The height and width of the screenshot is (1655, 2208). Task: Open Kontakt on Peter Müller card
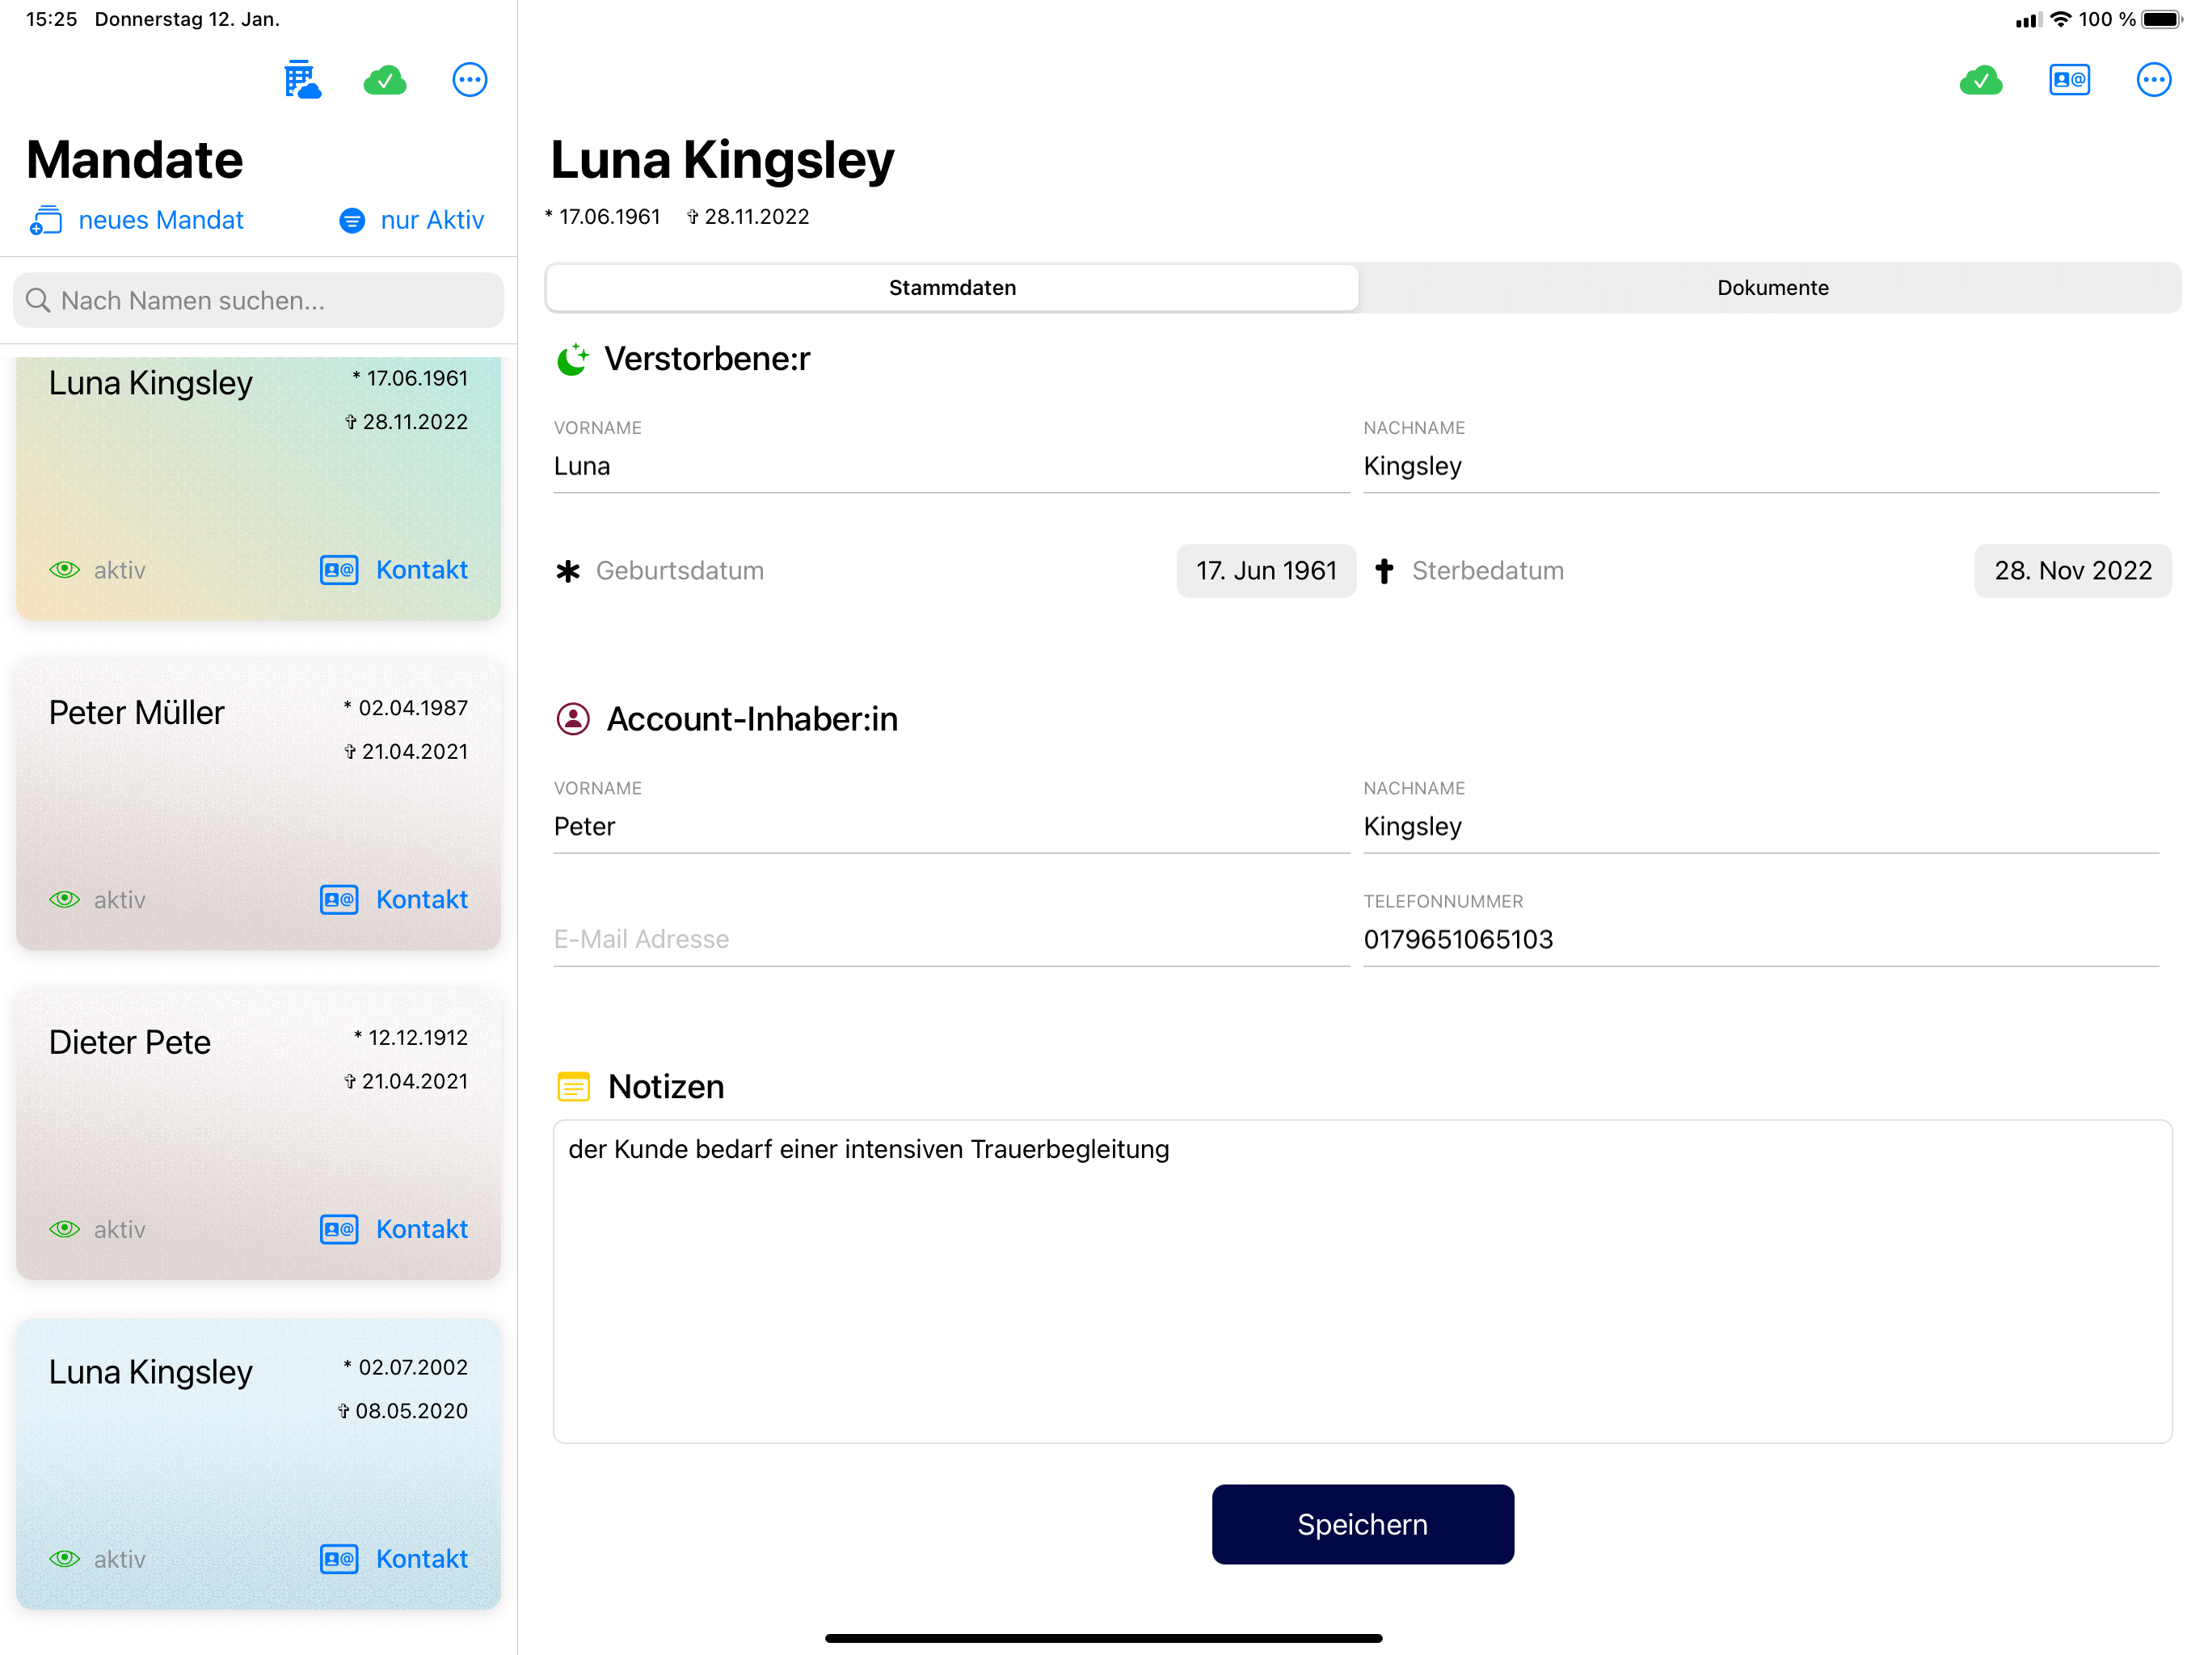(x=394, y=899)
